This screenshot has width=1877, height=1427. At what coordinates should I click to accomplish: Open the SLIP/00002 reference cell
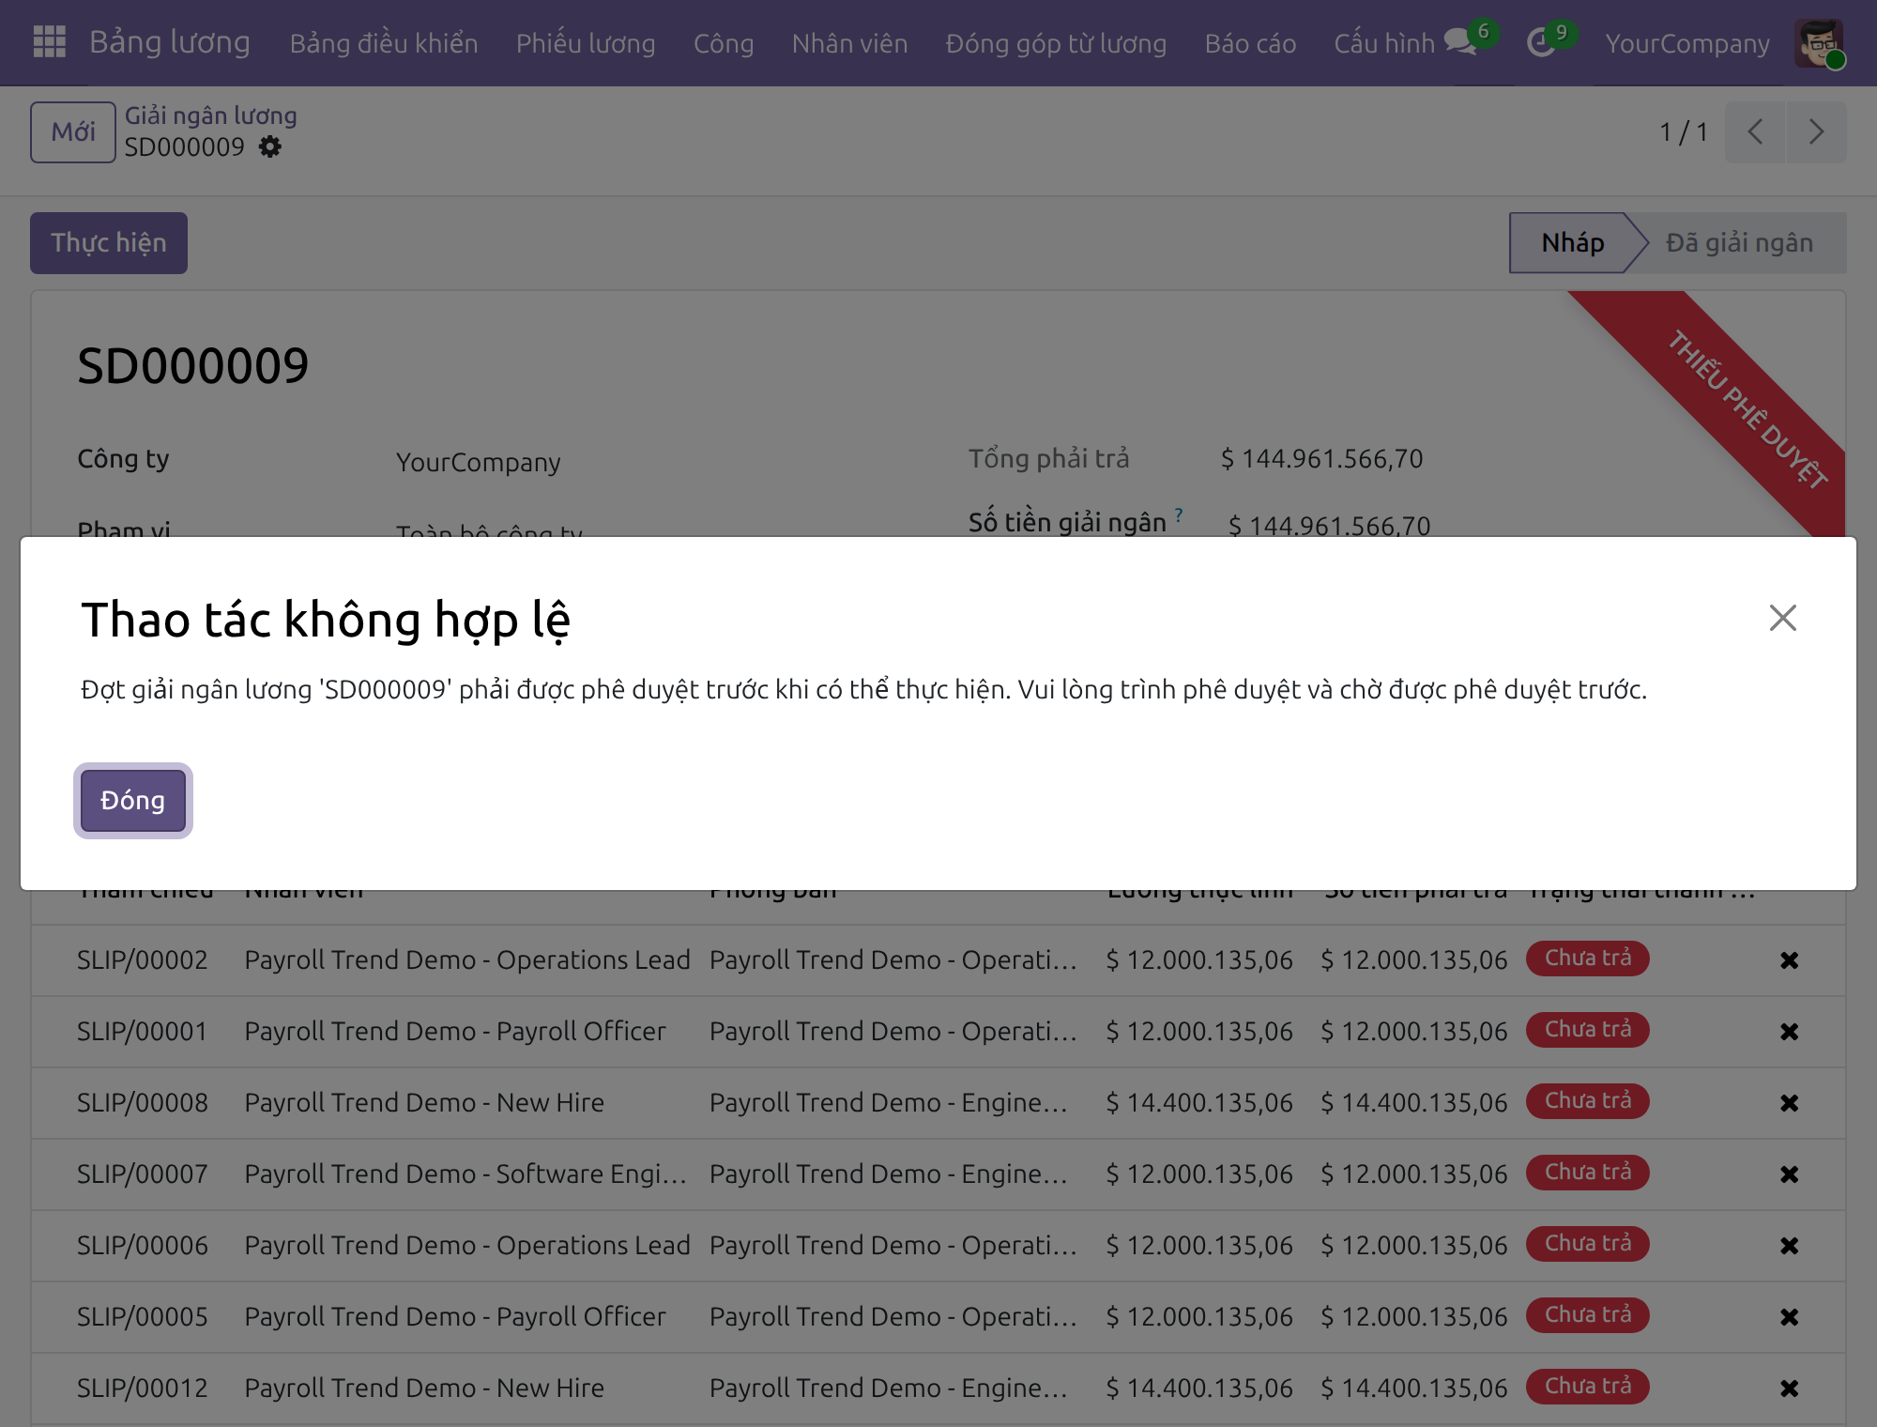click(x=143, y=960)
